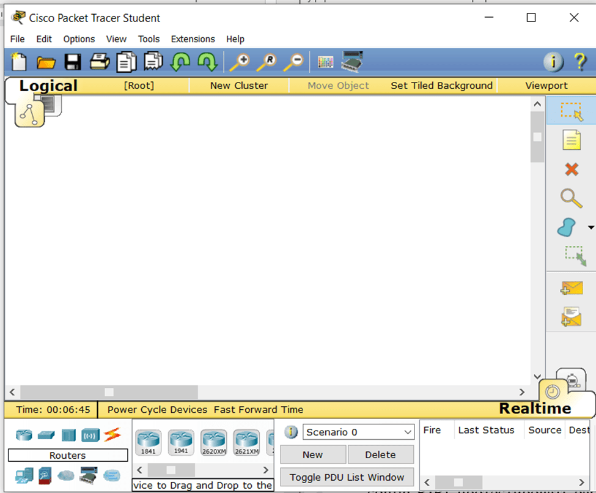Open the Custom Devices Dialog
Image resolution: width=596 pixels, height=493 pixels.
click(x=352, y=61)
